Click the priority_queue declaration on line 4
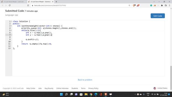Image resolution: width=172 pixels, height=97 pixels. pos(49,28)
